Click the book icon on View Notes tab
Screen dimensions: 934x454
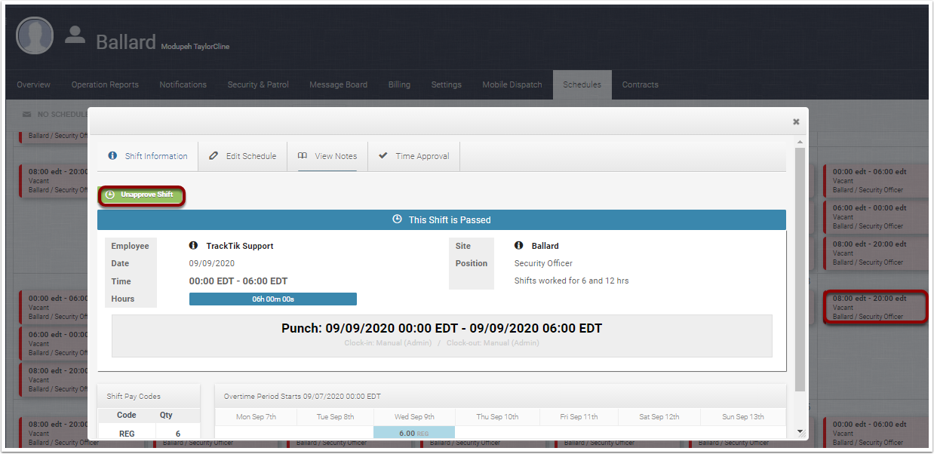(303, 156)
